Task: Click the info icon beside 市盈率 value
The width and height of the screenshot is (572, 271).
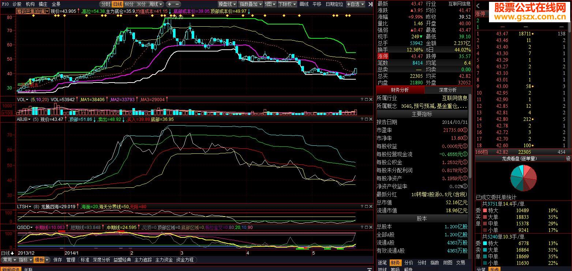Action: (465, 130)
